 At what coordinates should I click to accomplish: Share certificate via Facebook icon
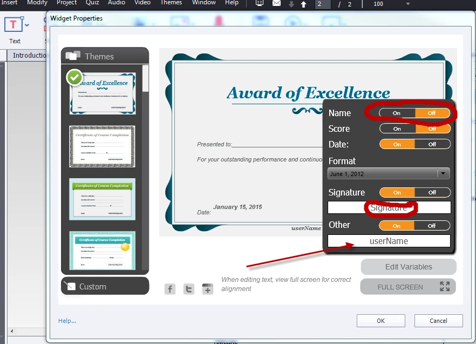pos(170,289)
